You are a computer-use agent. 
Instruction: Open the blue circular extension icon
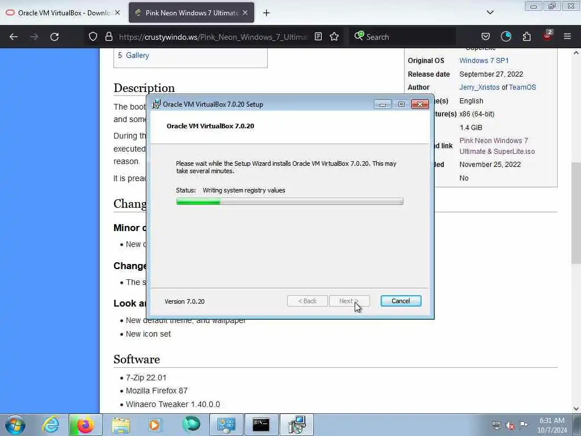506,36
